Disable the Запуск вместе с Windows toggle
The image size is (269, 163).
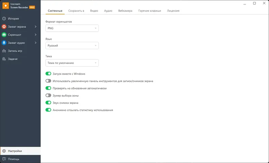point(48,74)
